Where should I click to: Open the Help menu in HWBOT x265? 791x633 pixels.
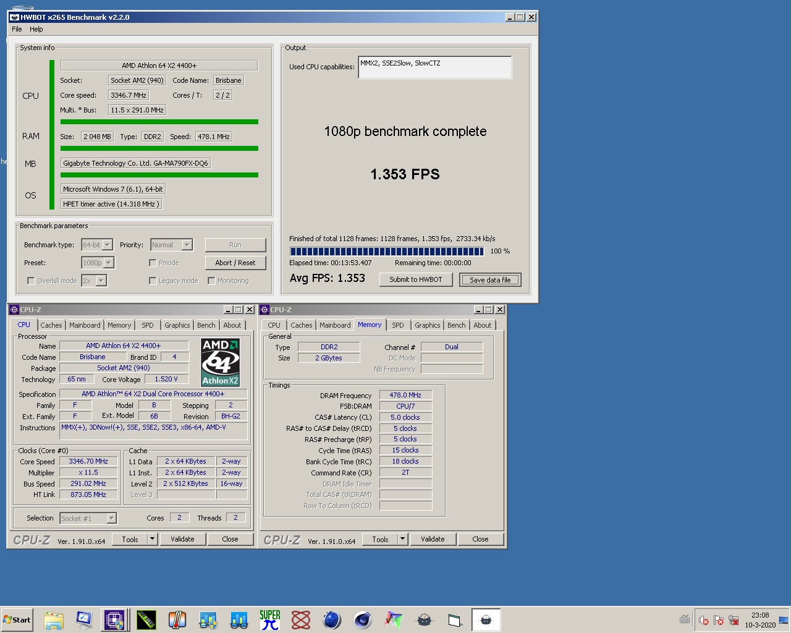coord(36,29)
